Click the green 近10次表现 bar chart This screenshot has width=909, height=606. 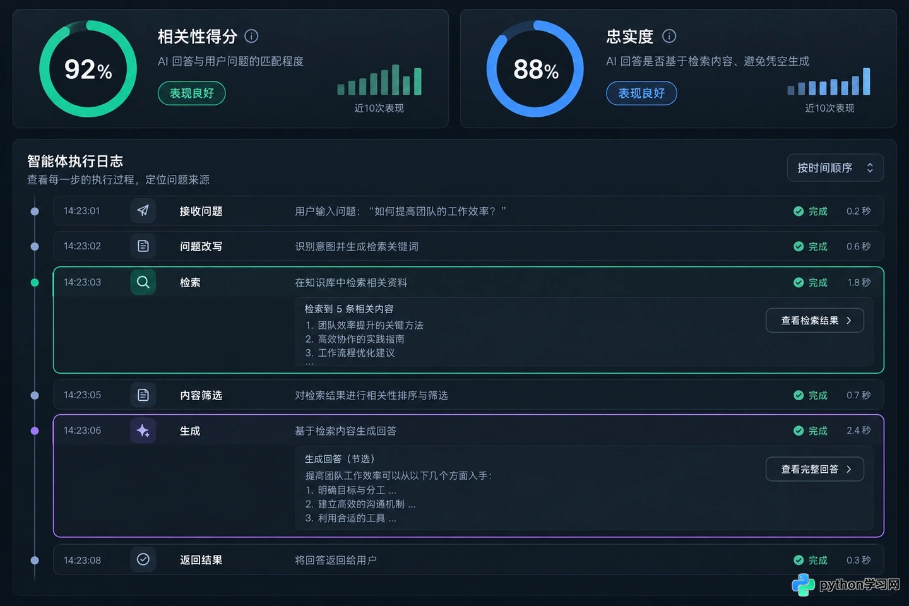point(379,80)
